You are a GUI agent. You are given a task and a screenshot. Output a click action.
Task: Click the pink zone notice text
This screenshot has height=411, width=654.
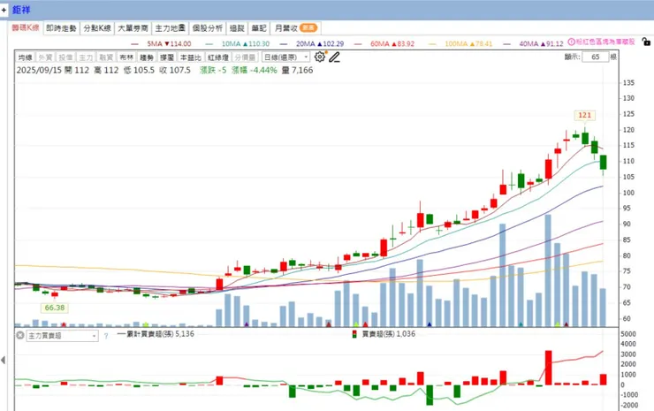tap(605, 42)
